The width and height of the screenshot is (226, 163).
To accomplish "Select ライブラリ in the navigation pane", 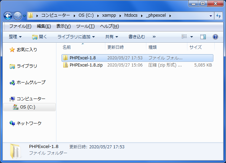I will [x=27, y=66].
